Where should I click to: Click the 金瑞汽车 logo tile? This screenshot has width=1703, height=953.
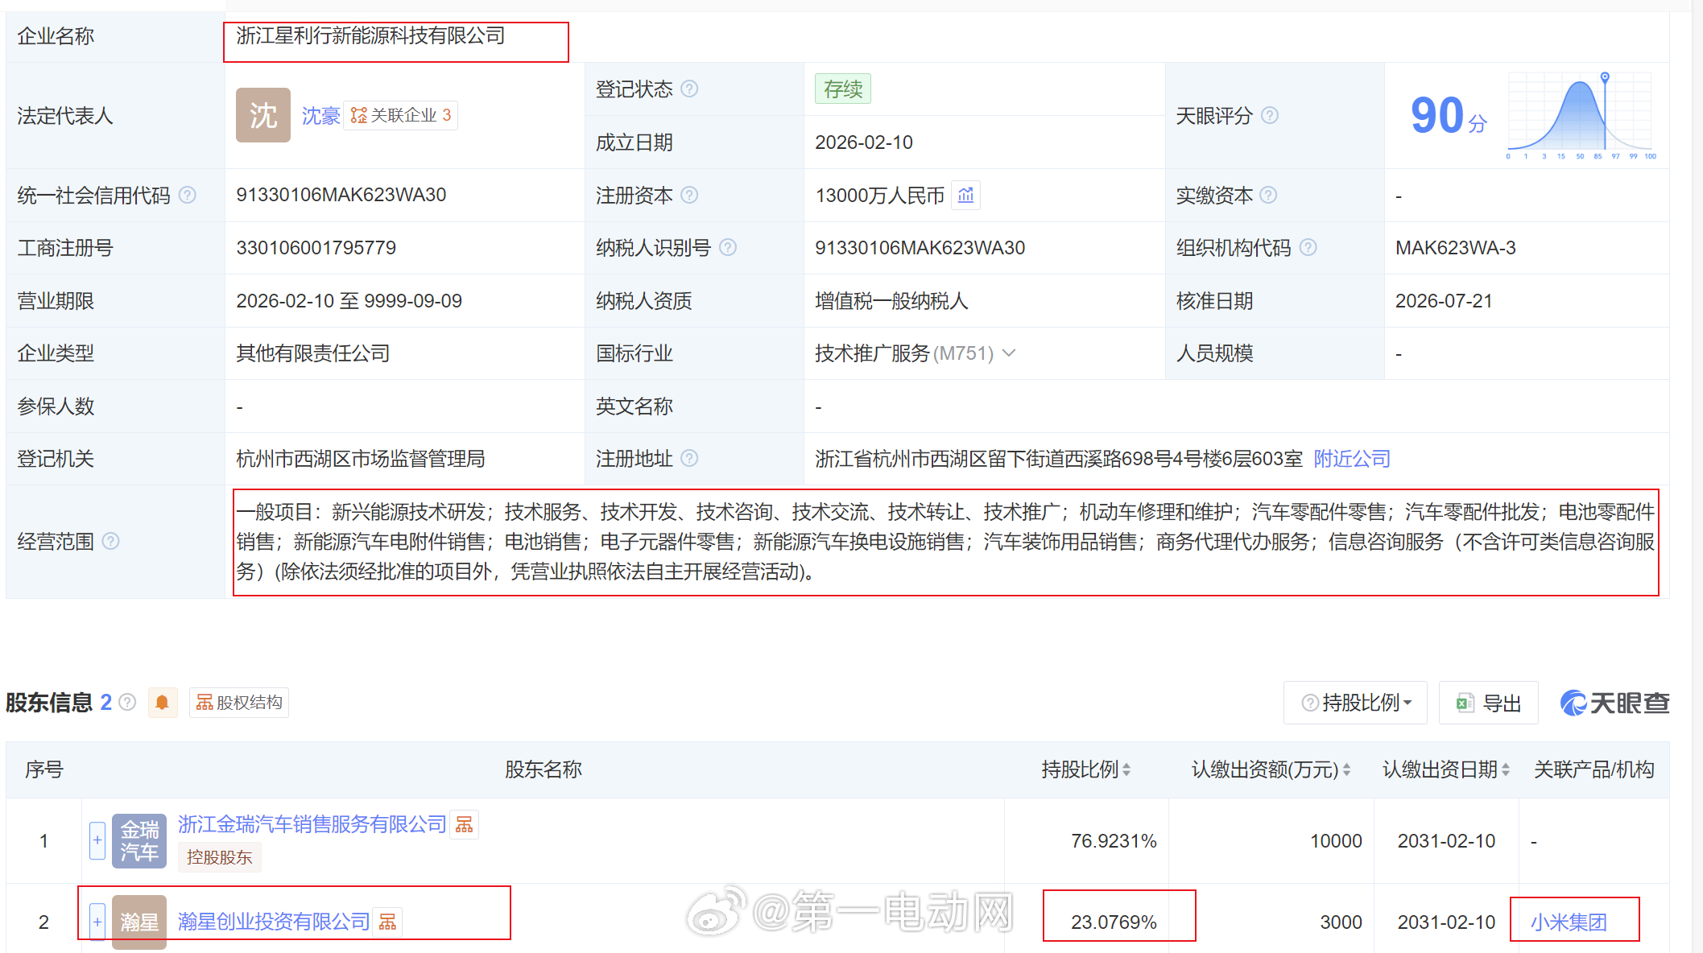(x=139, y=841)
